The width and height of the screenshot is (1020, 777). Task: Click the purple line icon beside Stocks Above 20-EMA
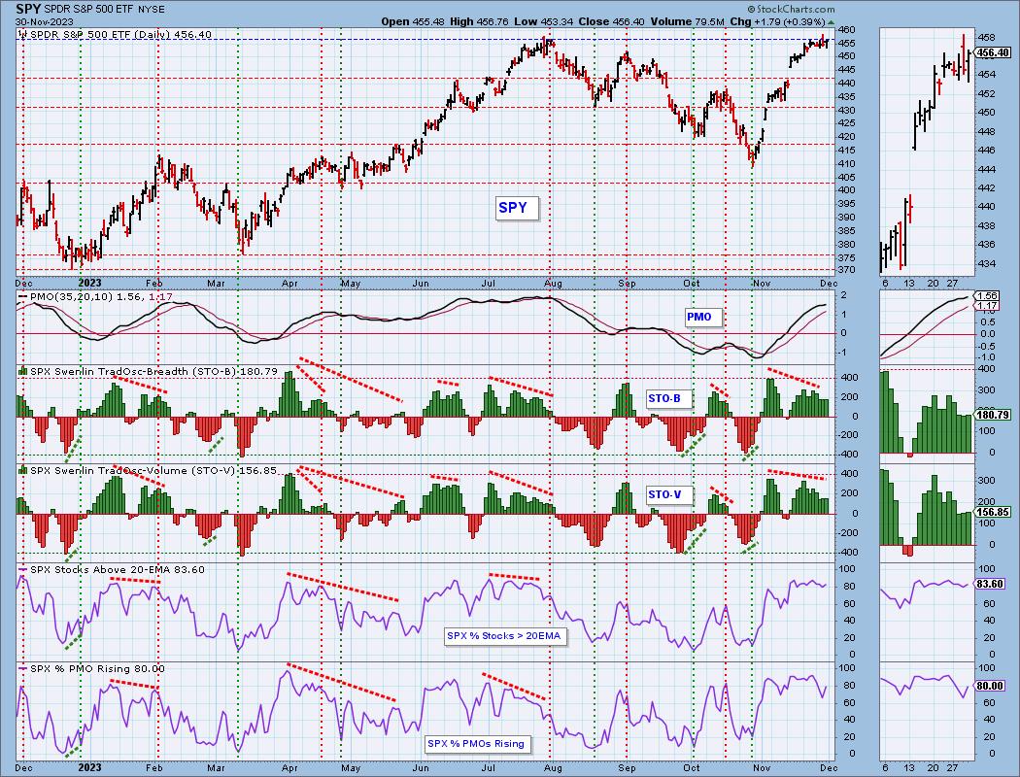[22, 569]
